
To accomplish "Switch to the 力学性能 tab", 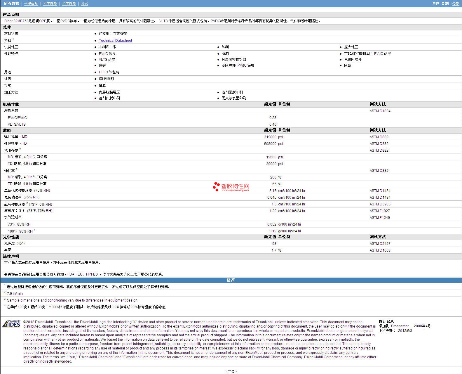I will pyautogui.click(x=50, y=4).
